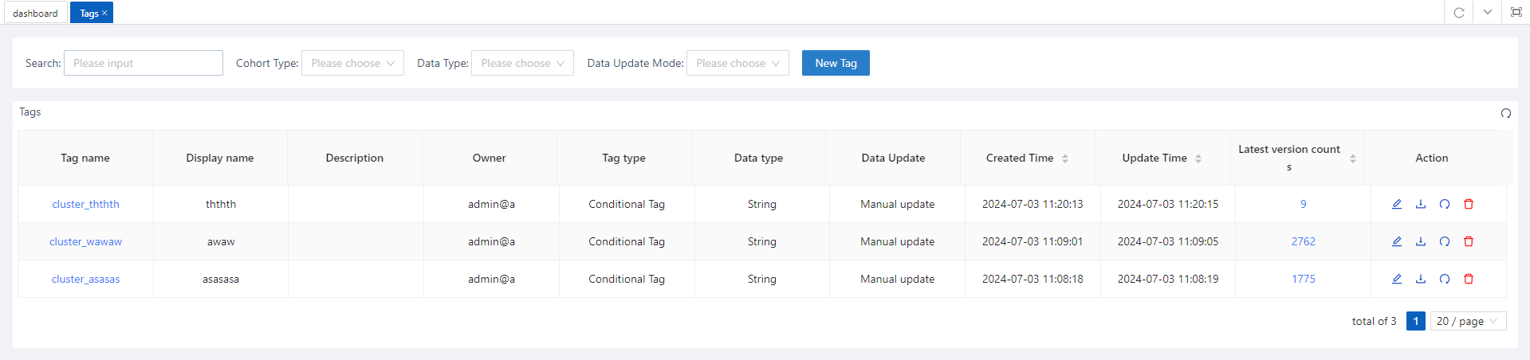This screenshot has height=360, width=1530.
Task: Reload the page with top-right refresh icon
Action: click(1459, 13)
